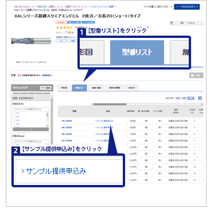Click the 通常単価 column header
This screenshot has width=214, height=212.
tap(131, 111)
